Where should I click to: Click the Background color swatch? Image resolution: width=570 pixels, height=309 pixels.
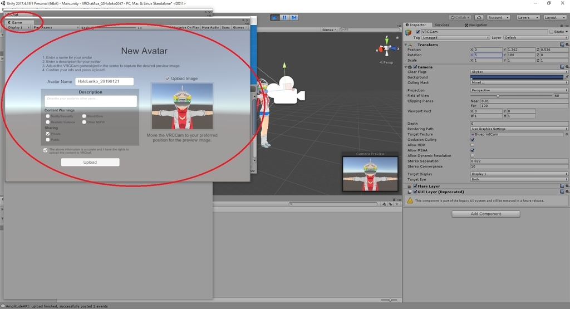tap(517, 77)
